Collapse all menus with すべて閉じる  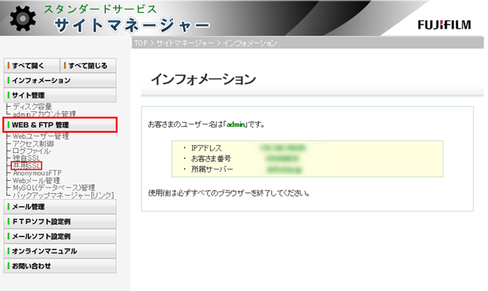click(88, 65)
